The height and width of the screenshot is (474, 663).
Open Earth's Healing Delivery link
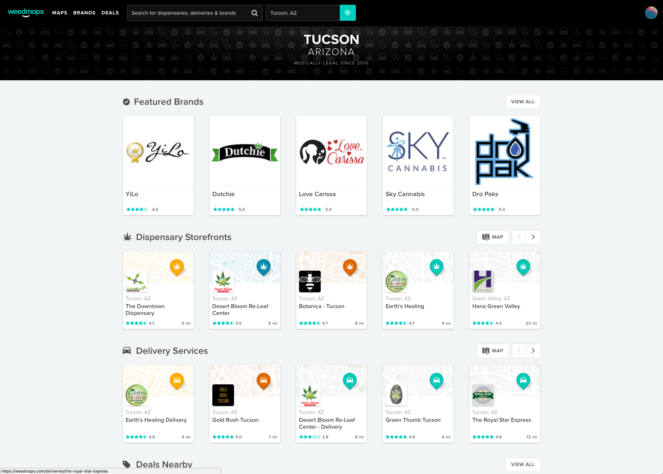(156, 420)
